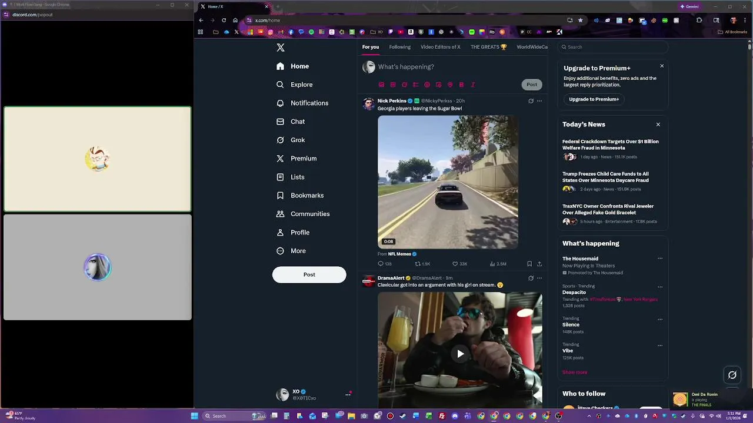Click in the X Search field

pos(613,47)
